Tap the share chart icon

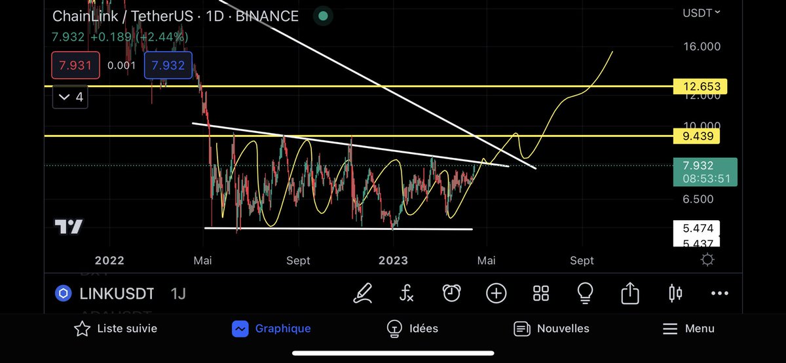point(629,292)
